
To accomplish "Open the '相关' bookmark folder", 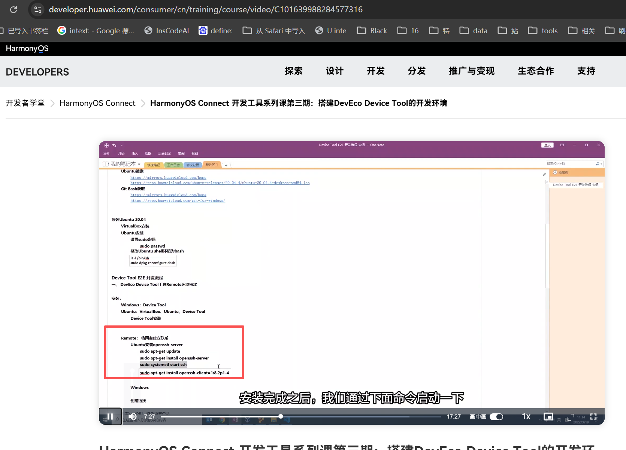I will point(582,31).
